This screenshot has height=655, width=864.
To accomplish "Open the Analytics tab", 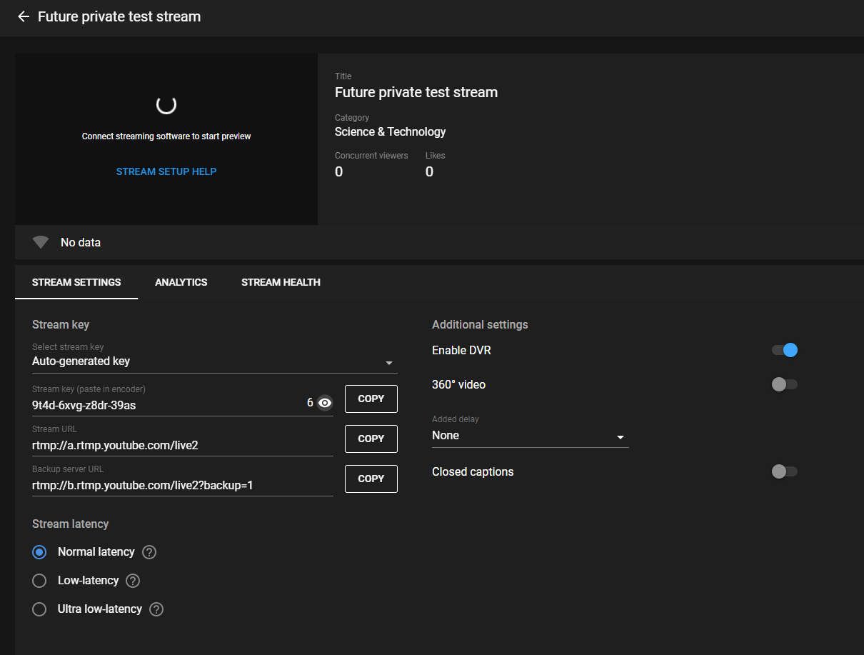I will [181, 282].
